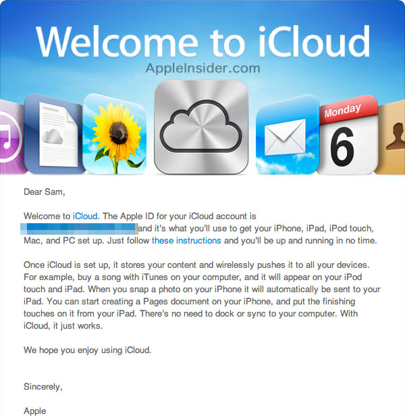The width and height of the screenshot is (405, 416).
Task: Click the 'Sincerely,' closing text
Action: 43,386
